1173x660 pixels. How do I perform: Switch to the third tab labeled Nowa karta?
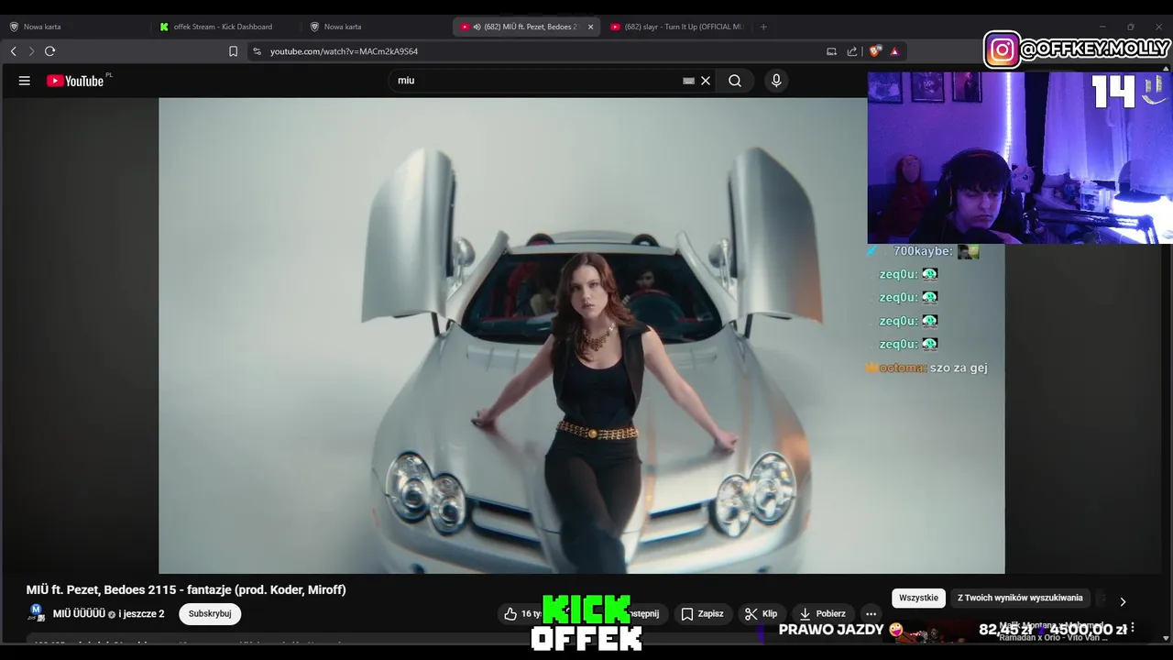pyautogui.click(x=376, y=27)
